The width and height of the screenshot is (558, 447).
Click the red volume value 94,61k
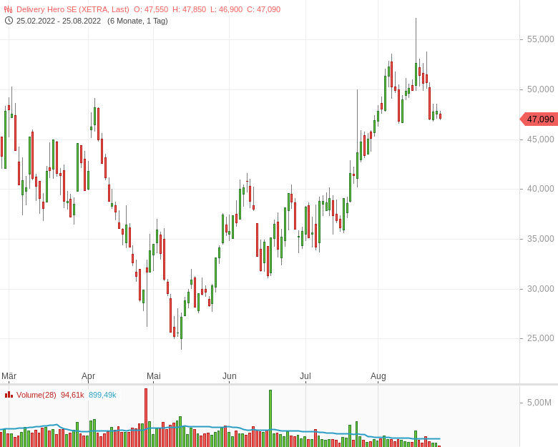click(72, 395)
